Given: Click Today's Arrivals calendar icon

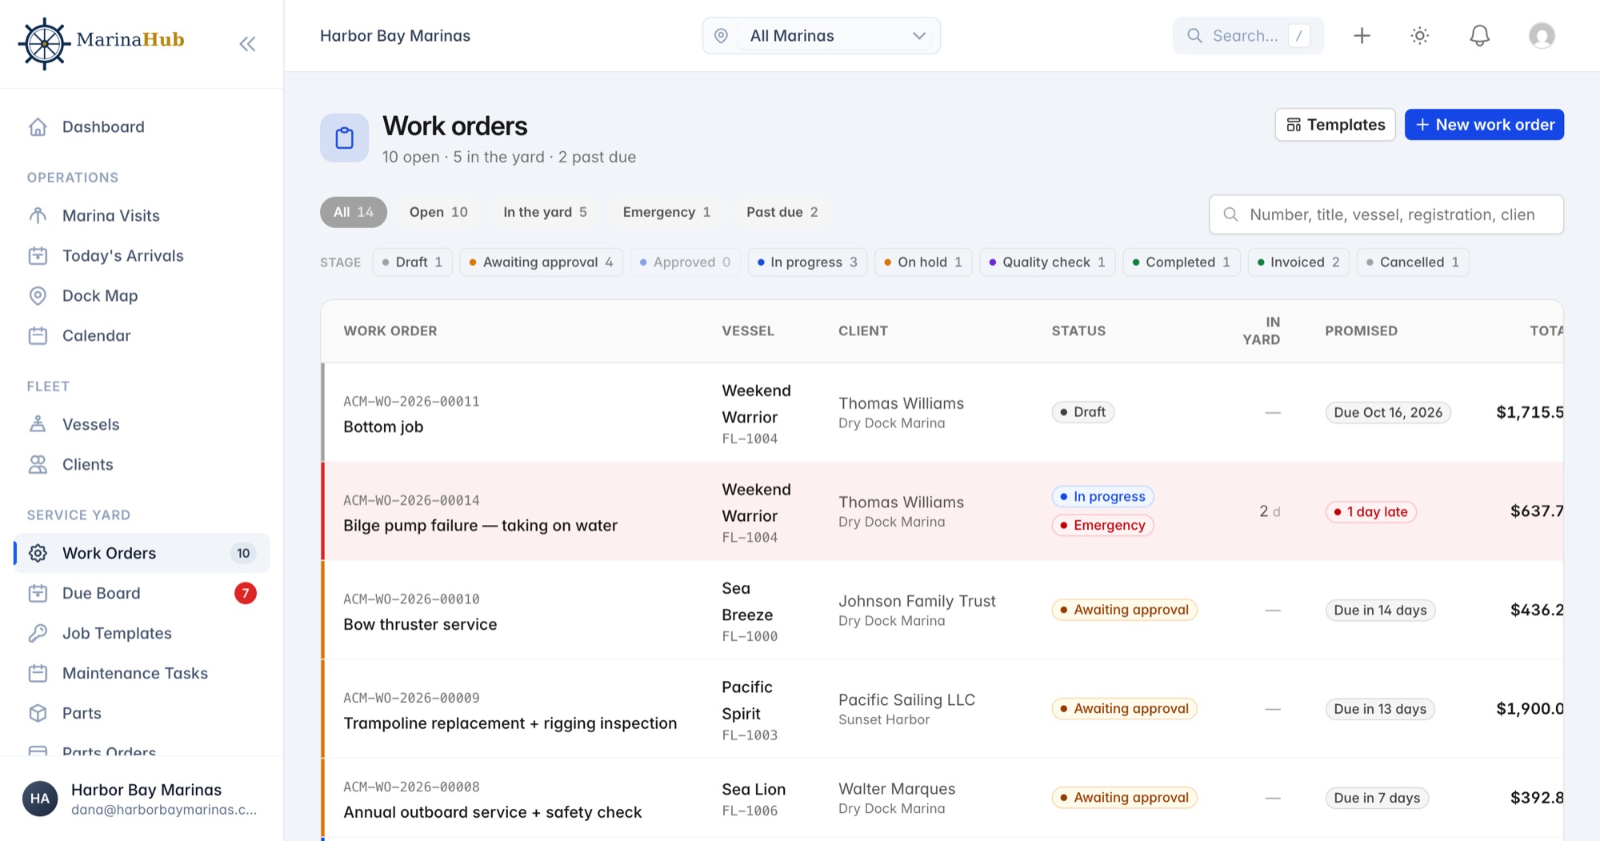Looking at the screenshot, I should coord(38,255).
